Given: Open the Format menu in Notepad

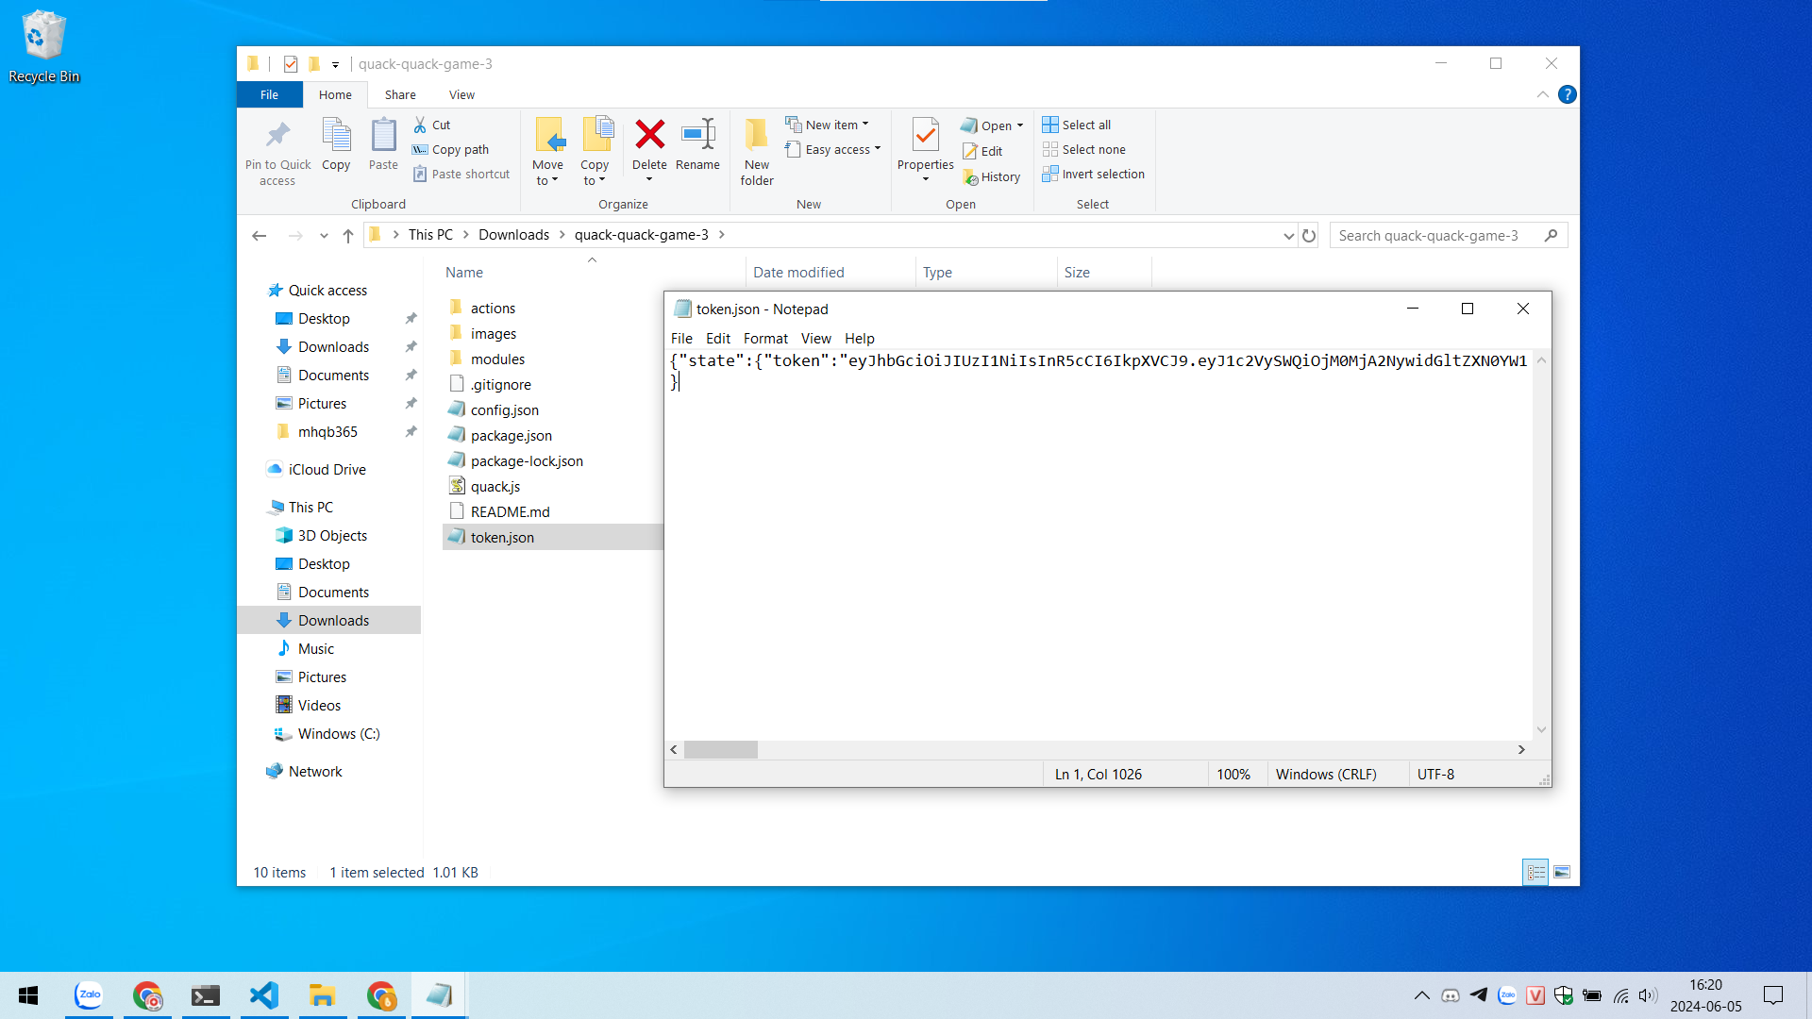Looking at the screenshot, I should [x=764, y=339].
